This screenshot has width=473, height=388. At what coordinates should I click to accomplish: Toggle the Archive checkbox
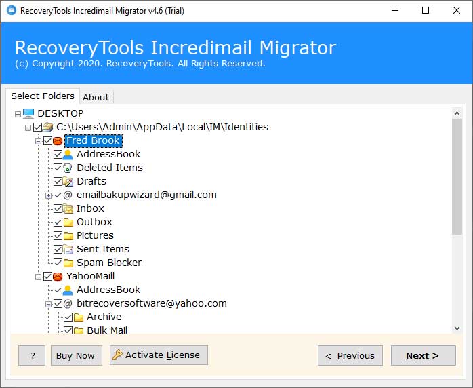(68, 317)
